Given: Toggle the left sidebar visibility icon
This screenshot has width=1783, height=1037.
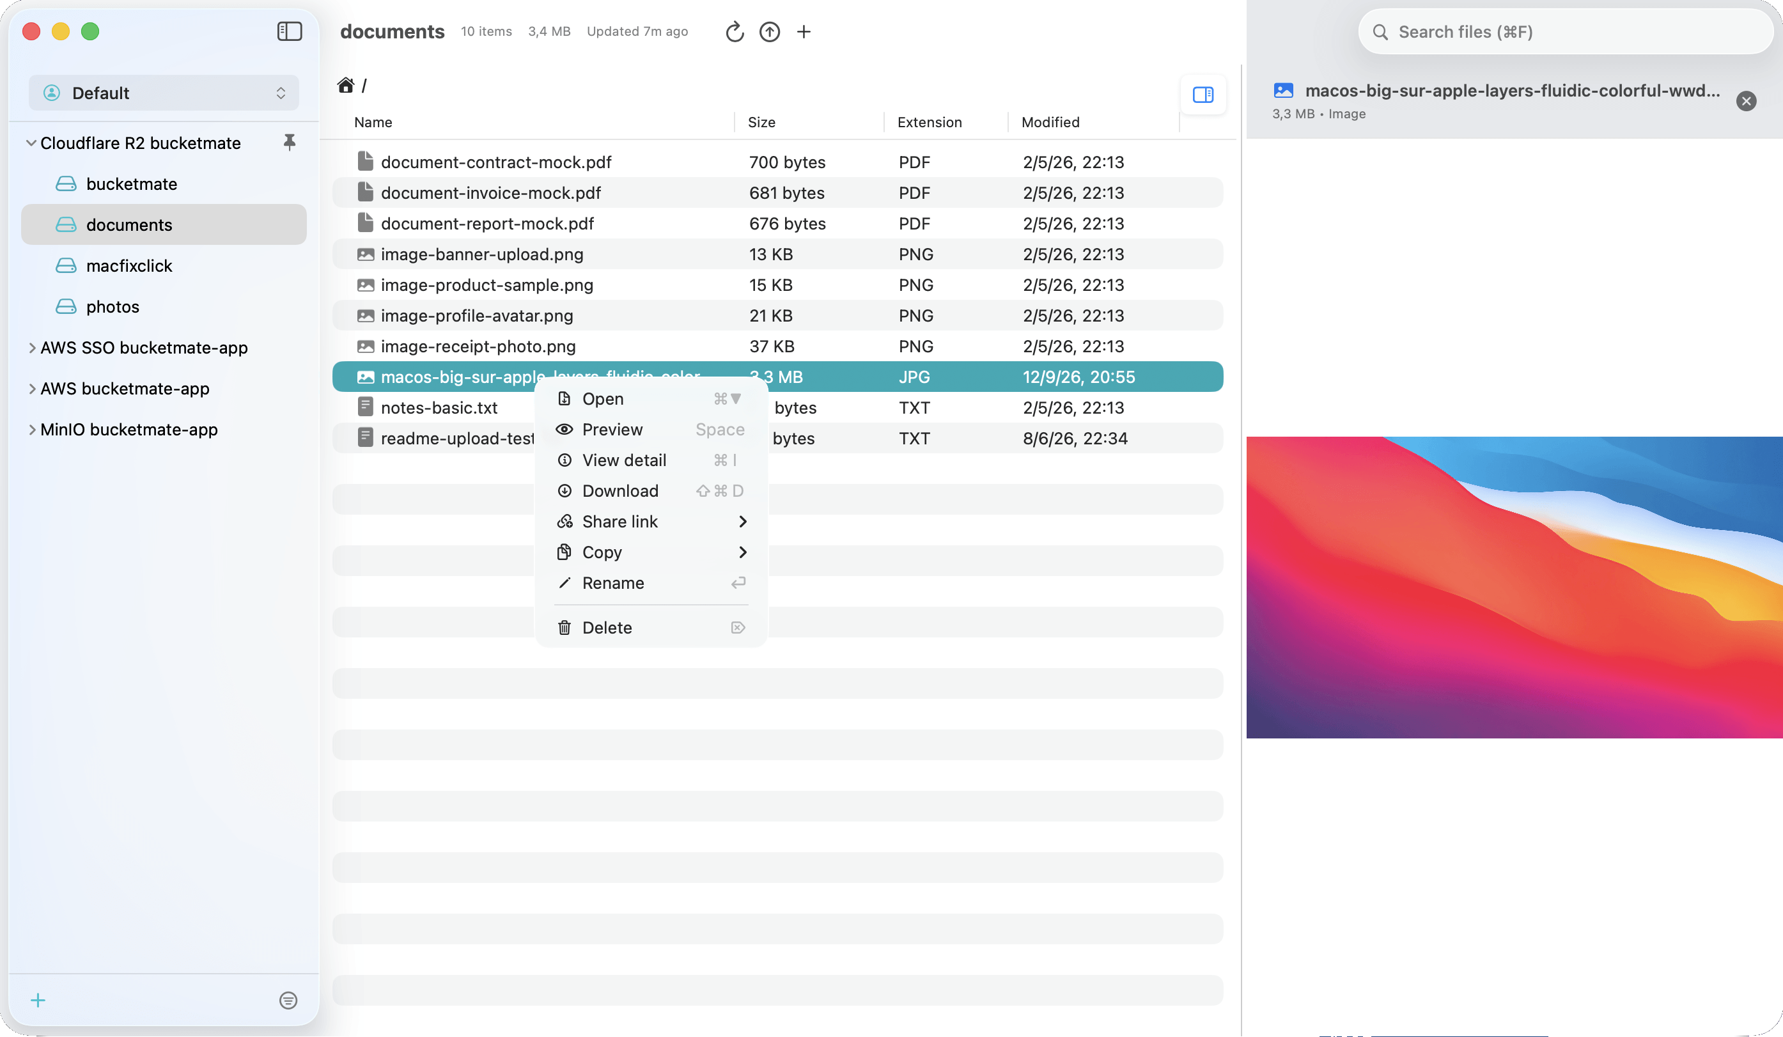Looking at the screenshot, I should [x=290, y=31].
